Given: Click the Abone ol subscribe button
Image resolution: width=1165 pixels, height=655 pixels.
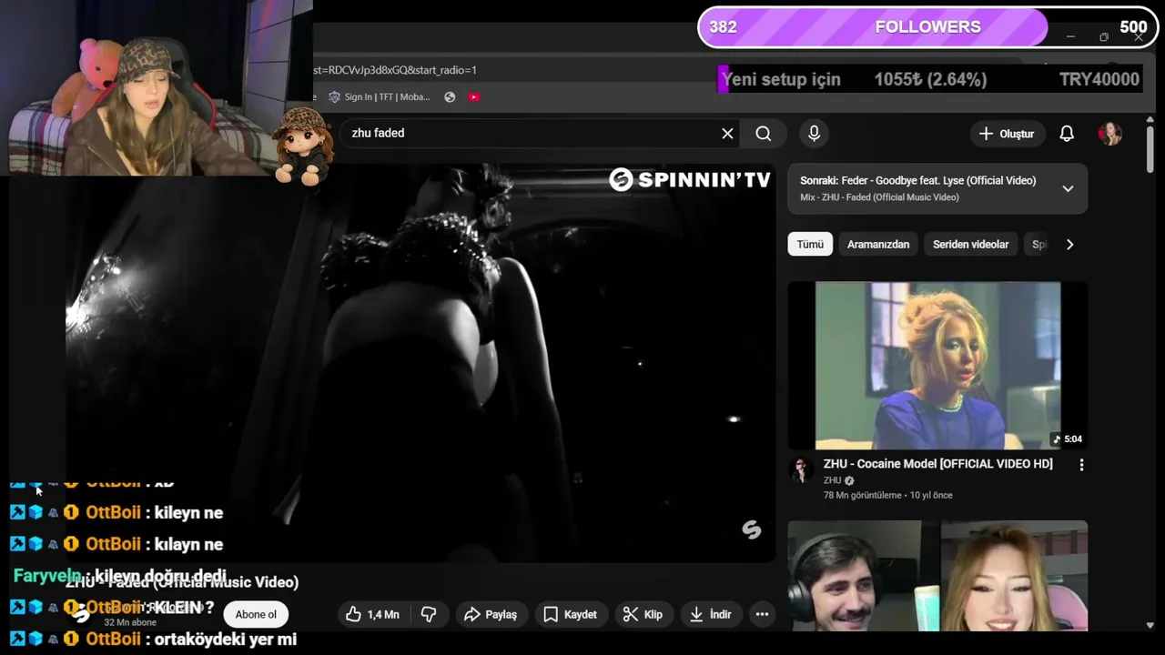Looking at the screenshot, I should click(256, 615).
